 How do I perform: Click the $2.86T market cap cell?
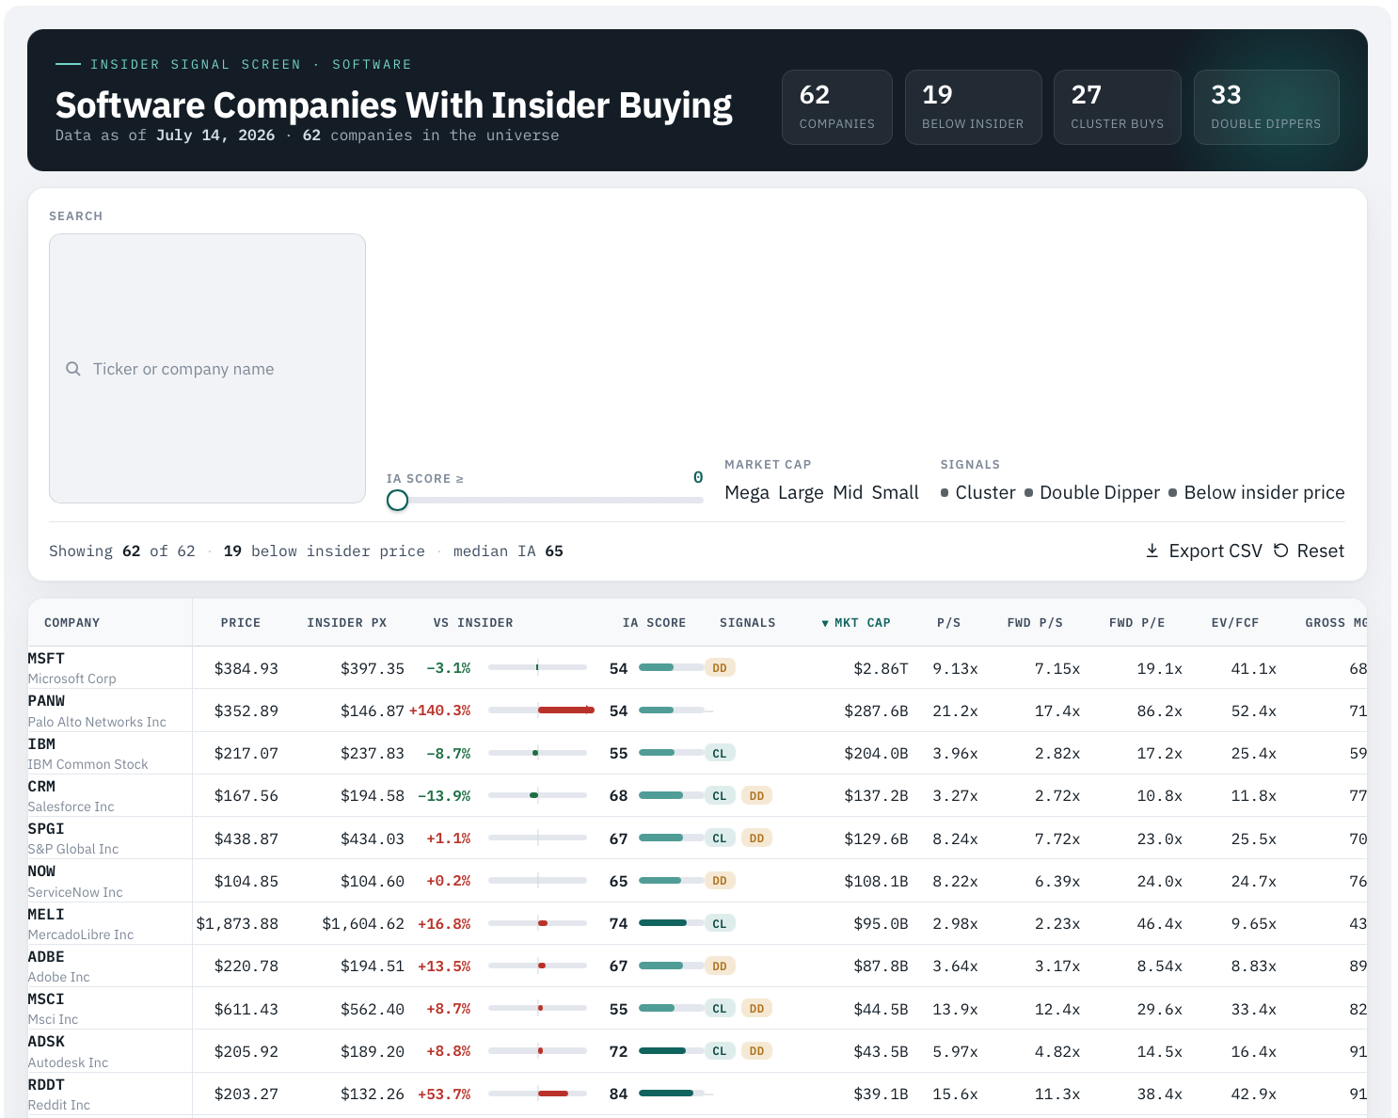point(881,668)
